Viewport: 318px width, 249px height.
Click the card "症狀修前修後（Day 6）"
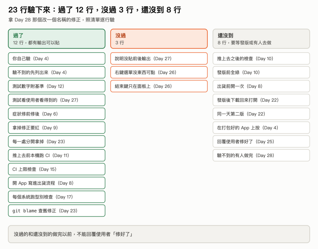click(57, 114)
